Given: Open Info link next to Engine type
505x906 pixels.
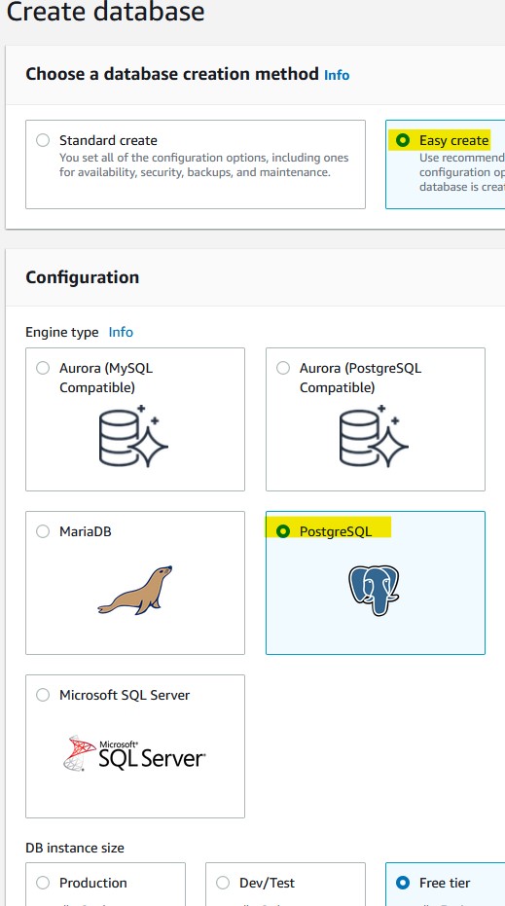Looking at the screenshot, I should 121,332.
